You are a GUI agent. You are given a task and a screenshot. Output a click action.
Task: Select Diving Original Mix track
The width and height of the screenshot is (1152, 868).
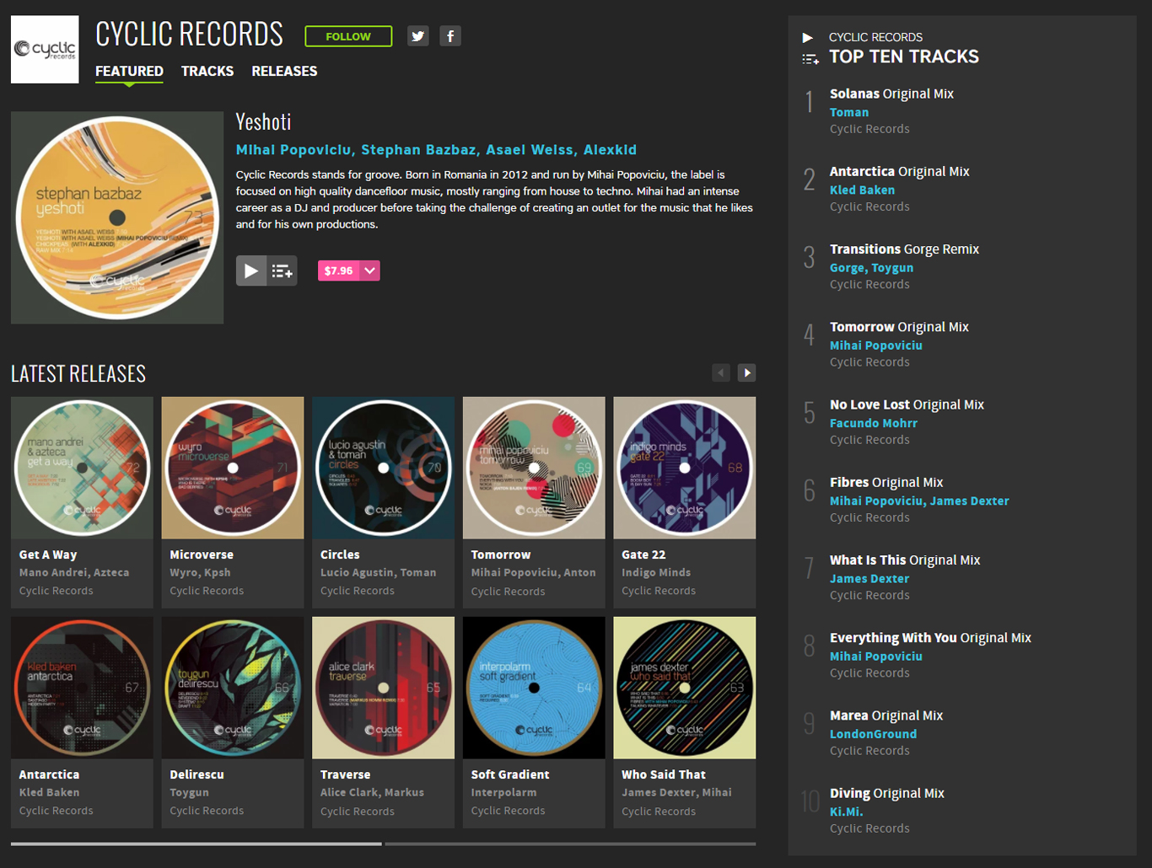[887, 793]
